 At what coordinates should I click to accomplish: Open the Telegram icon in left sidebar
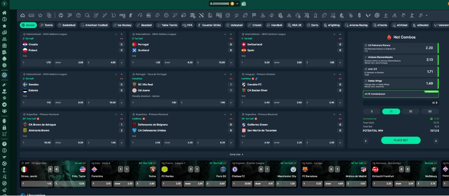pyautogui.click(x=4, y=105)
